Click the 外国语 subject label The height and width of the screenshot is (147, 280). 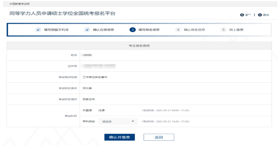(x=87, y=110)
